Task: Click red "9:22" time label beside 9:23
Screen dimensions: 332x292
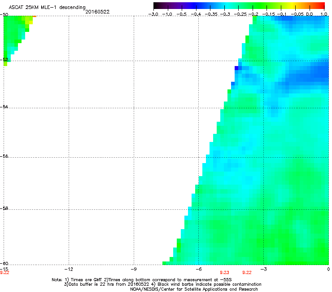Action: (247, 273)
